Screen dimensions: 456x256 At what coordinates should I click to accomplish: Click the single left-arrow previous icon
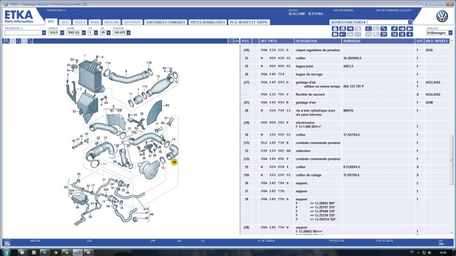point(409,34)
